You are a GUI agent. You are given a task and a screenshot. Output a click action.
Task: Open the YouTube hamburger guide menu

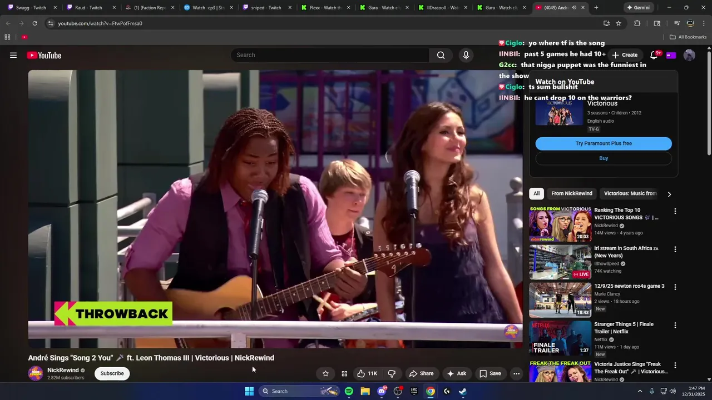tap(13, 55)
